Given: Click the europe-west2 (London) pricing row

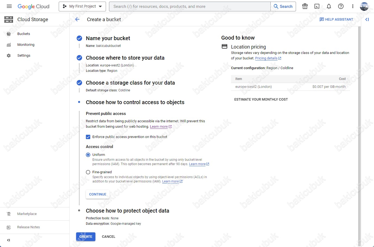Looking at the screenshot, I should (291, 87).
